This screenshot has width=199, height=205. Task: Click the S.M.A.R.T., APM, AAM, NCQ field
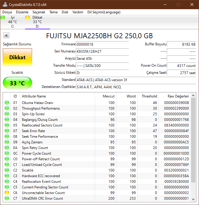click(136, 87)
